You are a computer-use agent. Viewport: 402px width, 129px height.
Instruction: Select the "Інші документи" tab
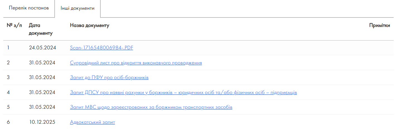78,8
